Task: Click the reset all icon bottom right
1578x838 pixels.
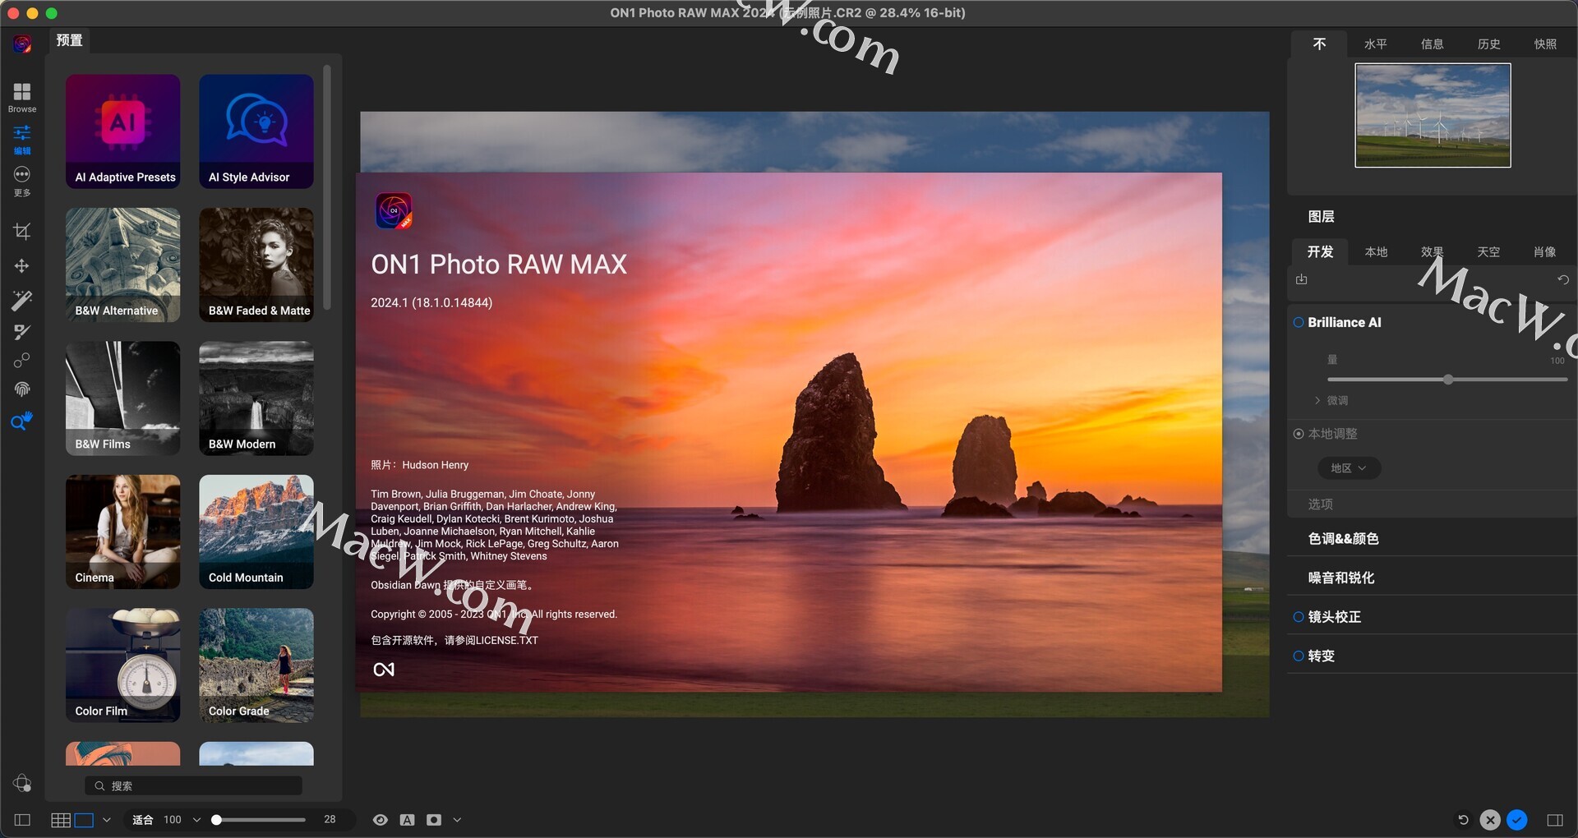Action: coord(1463,820)
